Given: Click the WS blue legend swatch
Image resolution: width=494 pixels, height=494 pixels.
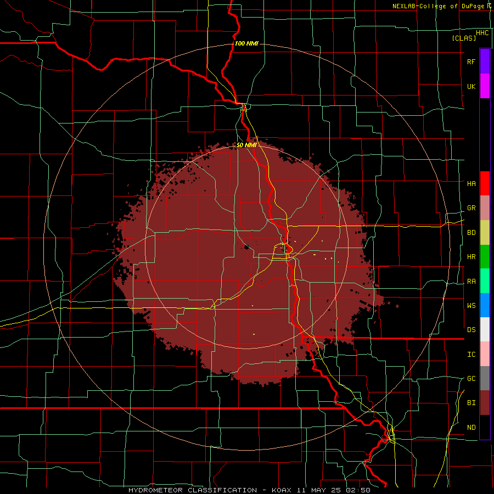Looking at the screenshot, I should tap(485, 305).
